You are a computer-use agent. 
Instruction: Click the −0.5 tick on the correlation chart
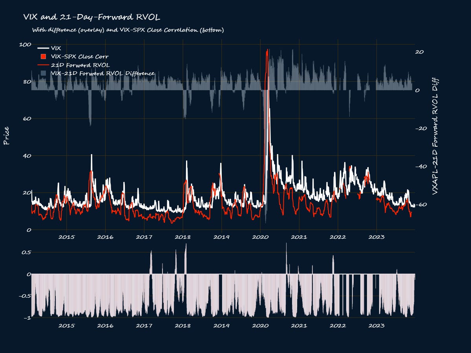tap(24, 296)
